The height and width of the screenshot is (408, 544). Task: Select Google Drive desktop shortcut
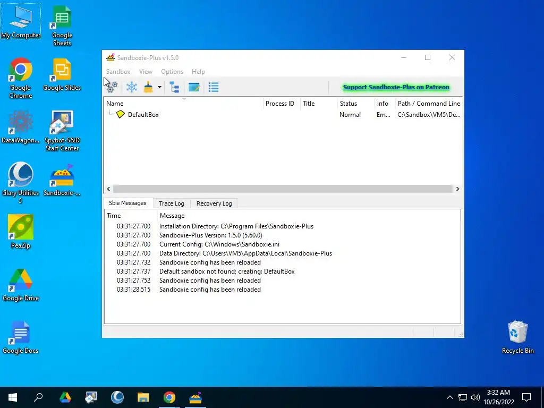coord(21,285)
